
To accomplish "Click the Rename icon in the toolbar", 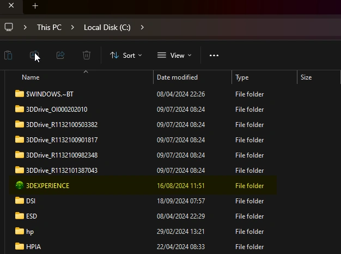I will click(34, 55).
